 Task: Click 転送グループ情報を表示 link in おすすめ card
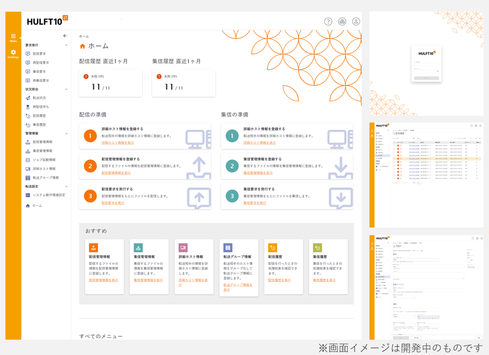pos(238,287)
